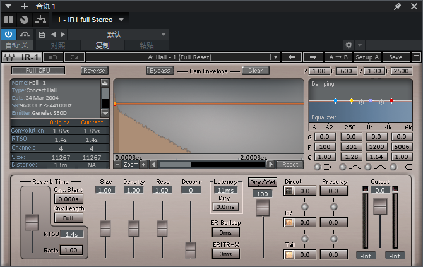Viewport: 423px width, 267px height.
Task: Toggle the ER enable icon
Action: click(x=289, y=222)
